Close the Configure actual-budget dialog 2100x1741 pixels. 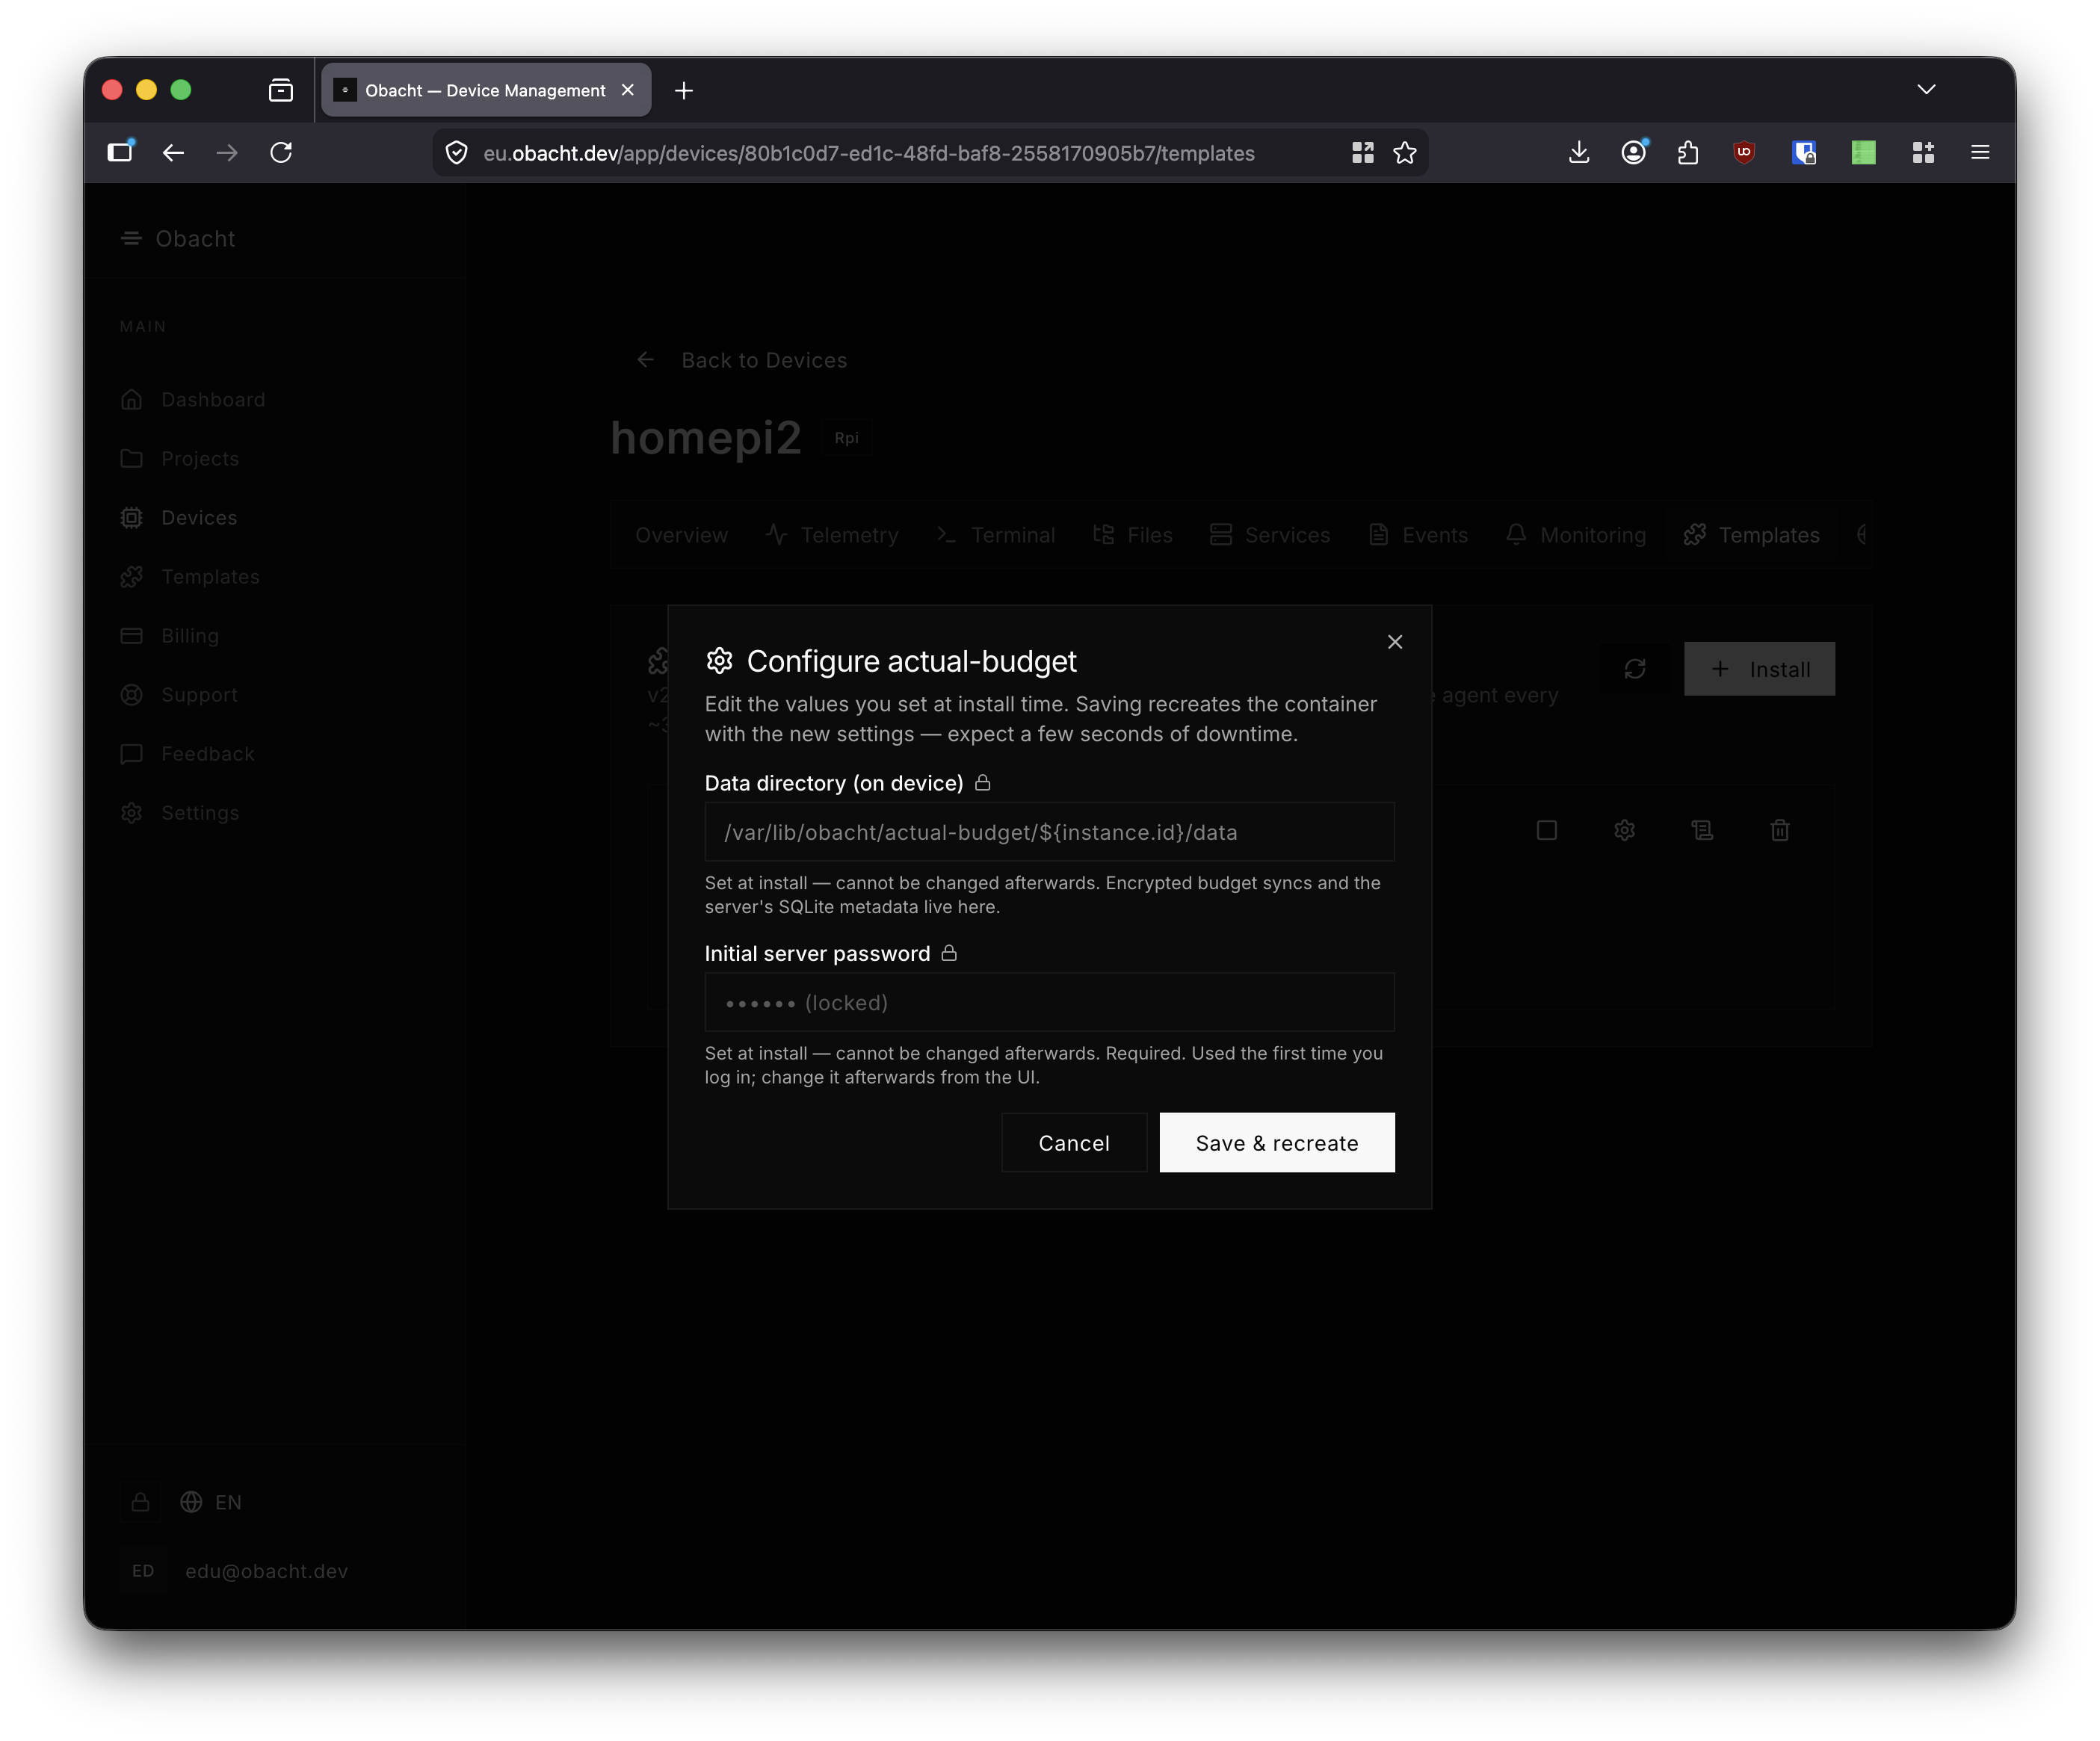tap(1395, 642)
